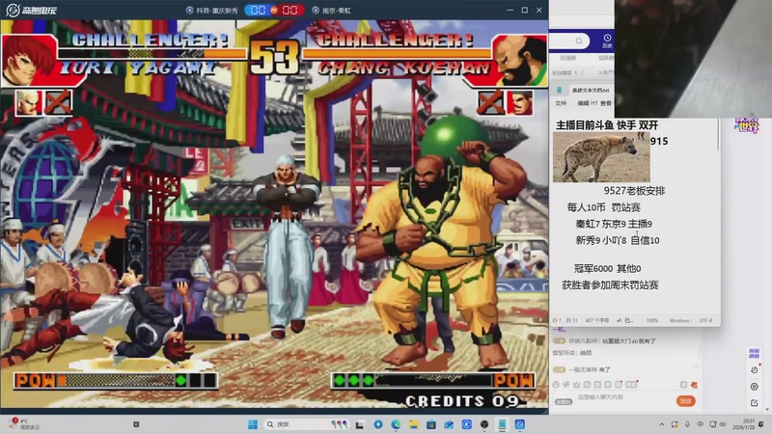Click the edit feedback icon in right sidebar
This screenshot has width=772, height=434.
pos(754,403)
